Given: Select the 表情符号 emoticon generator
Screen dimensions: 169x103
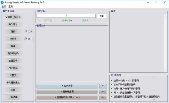Looking at the screenshot, I should coord(13,61).
